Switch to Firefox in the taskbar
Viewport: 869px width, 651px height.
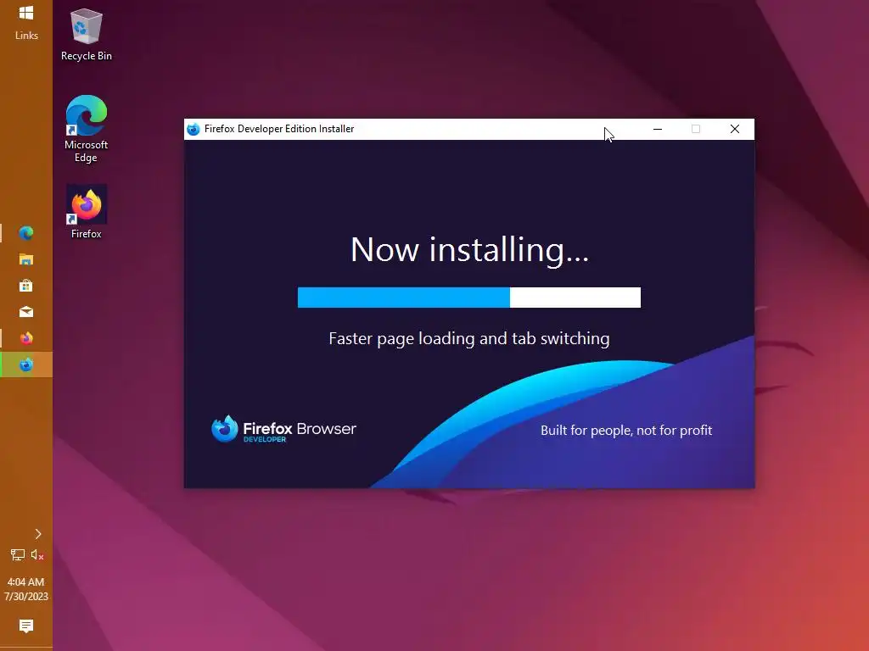coord(26,338)
